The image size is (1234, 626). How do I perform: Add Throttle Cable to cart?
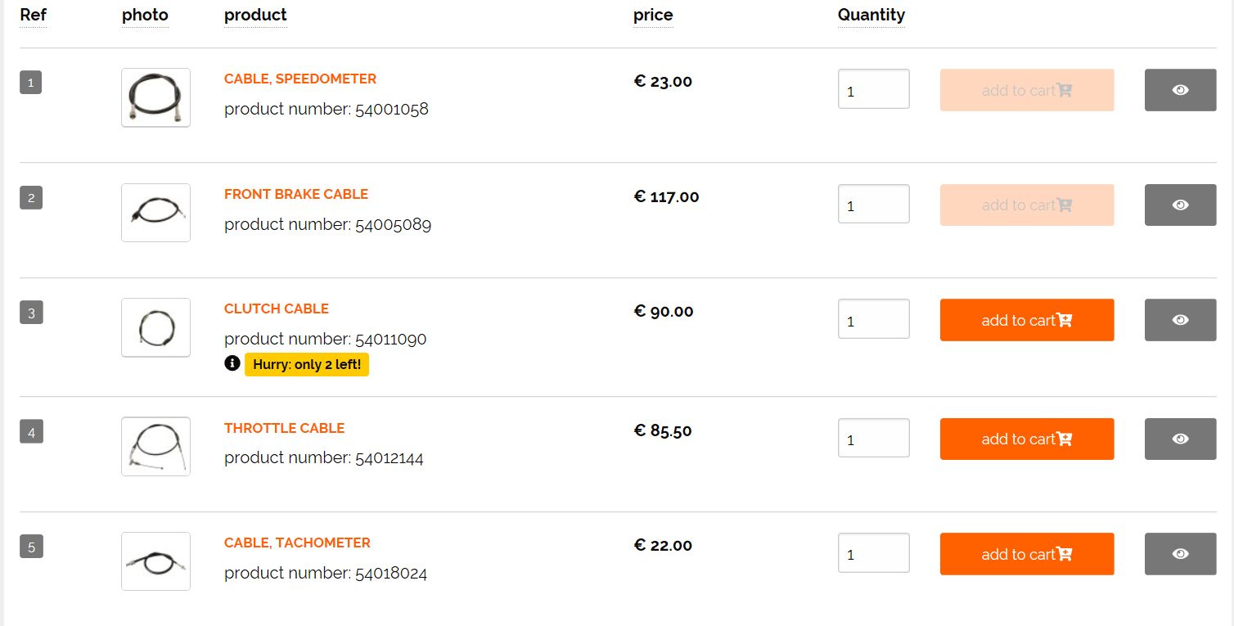(x=1026, y=439)
